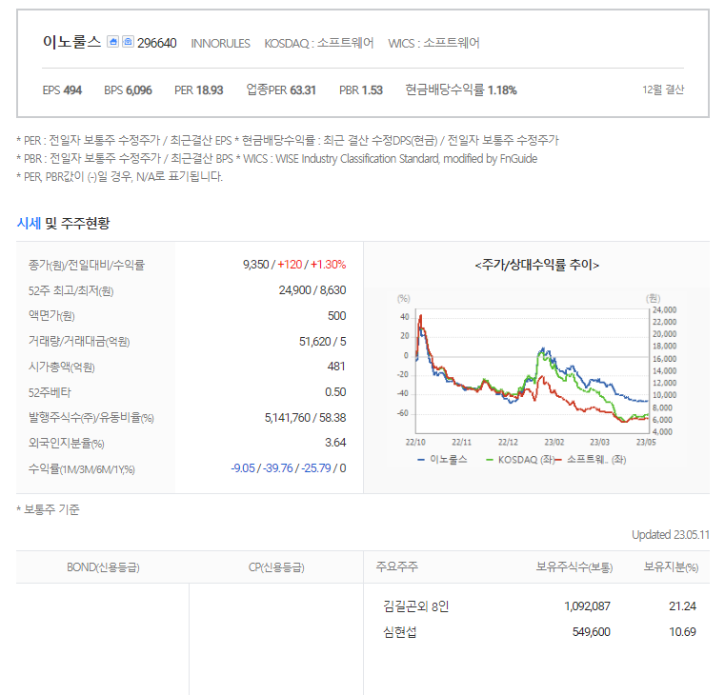Click the PER 18.93 value
This screenshot has height=695, width=725.
tap(199, 90)
